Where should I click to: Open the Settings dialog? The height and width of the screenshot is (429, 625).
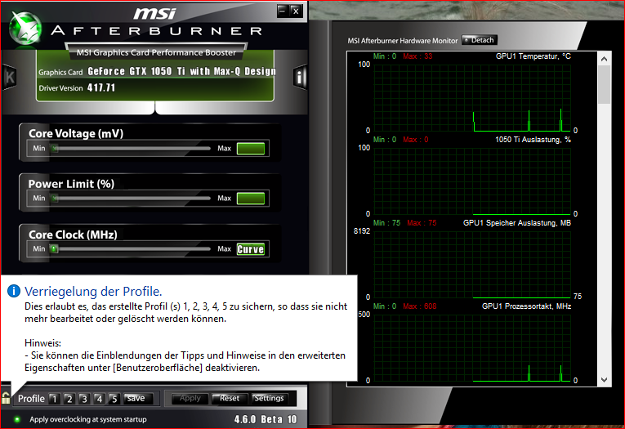(270, 398)
